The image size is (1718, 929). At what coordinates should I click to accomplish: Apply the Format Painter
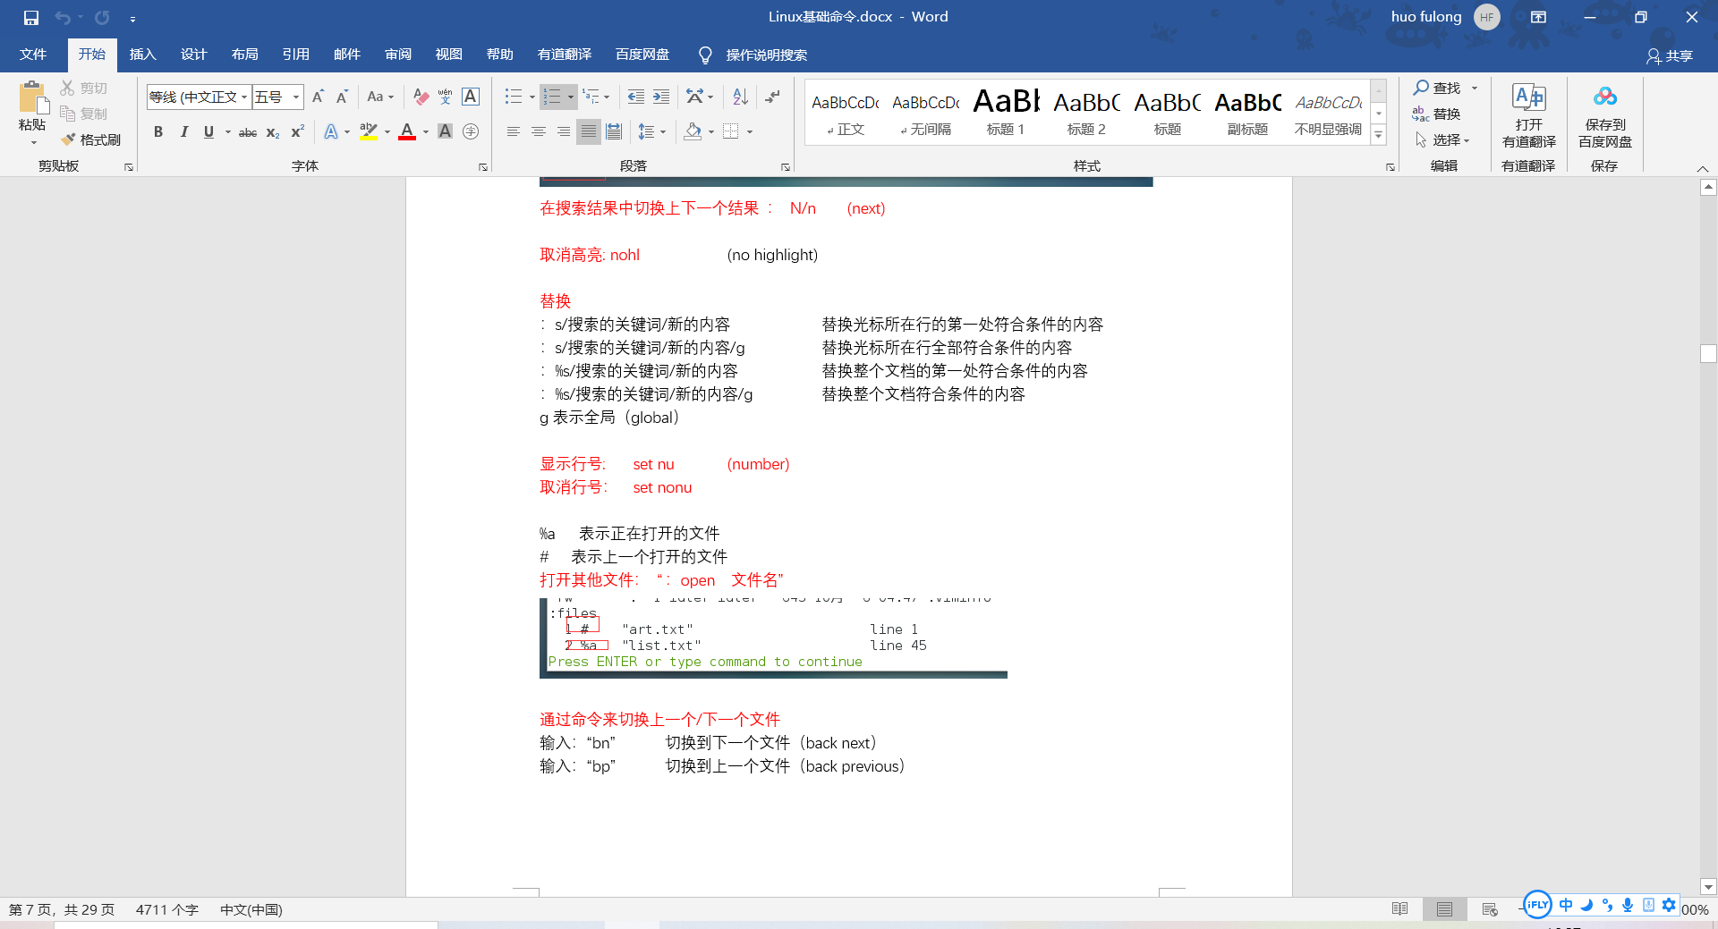[x=90, y=139]
